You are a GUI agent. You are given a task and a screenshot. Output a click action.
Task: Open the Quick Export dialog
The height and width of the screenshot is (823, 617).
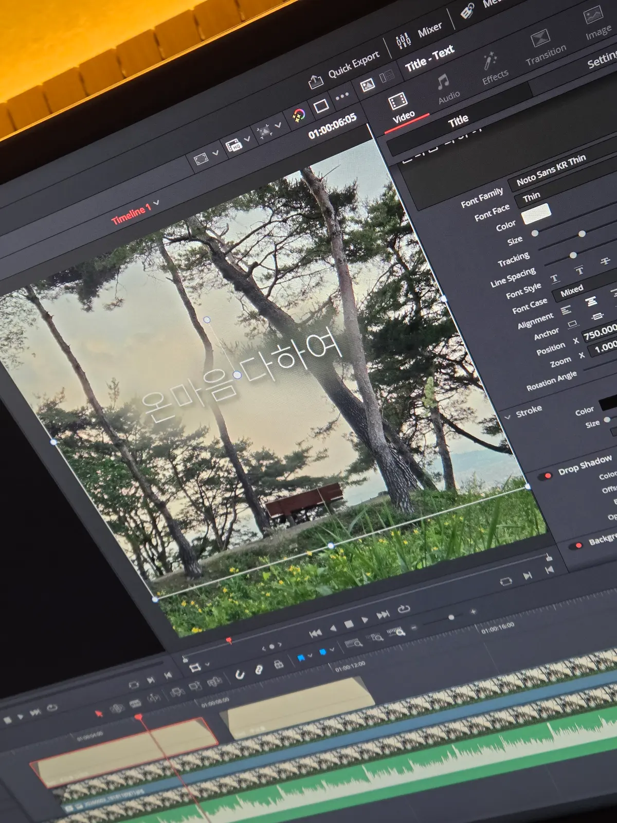coord(343,69)
